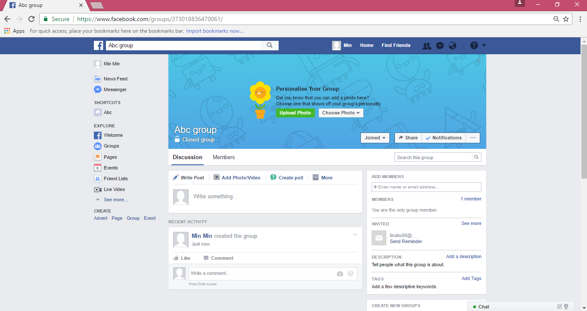Open the Choose Photo dropdown
This screenshot has width=587, height=311.
[341, 113]
